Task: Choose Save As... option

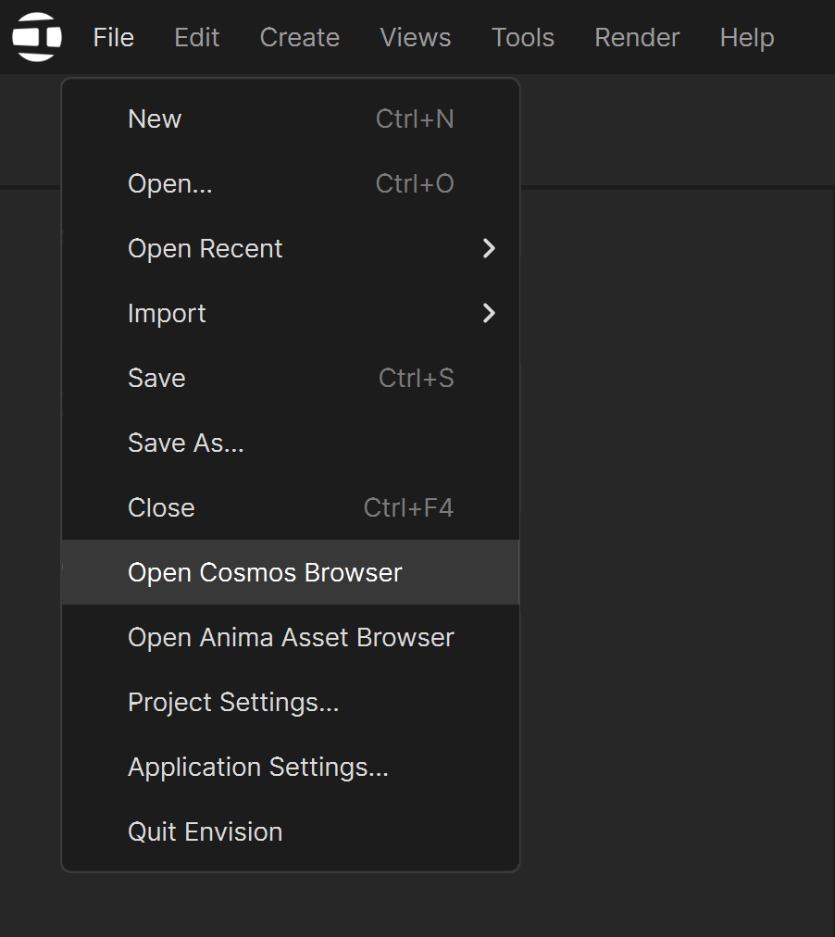Action: [291, 443]
